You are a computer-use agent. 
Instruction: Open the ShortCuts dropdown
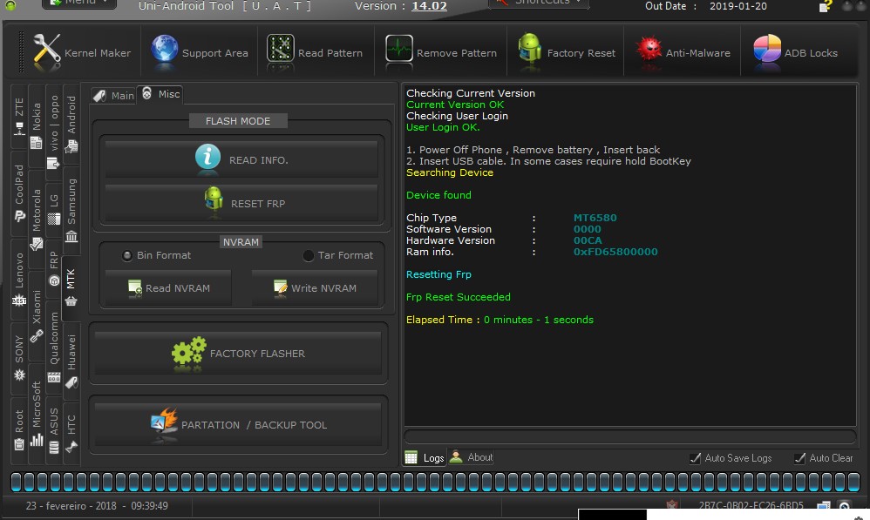click(x=539, y=3)
